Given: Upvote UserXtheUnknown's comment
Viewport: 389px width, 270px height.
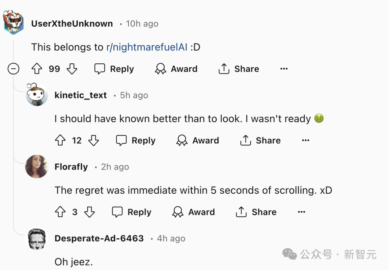Looking at the screenshot, I should coord(37,69).
